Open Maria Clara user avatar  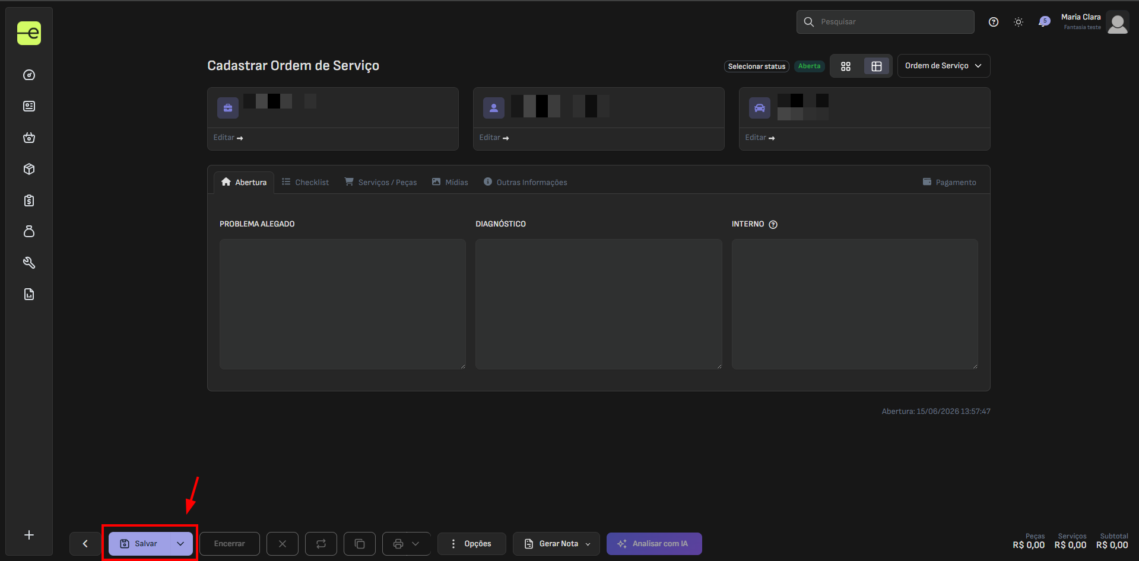pos(1118,23)
